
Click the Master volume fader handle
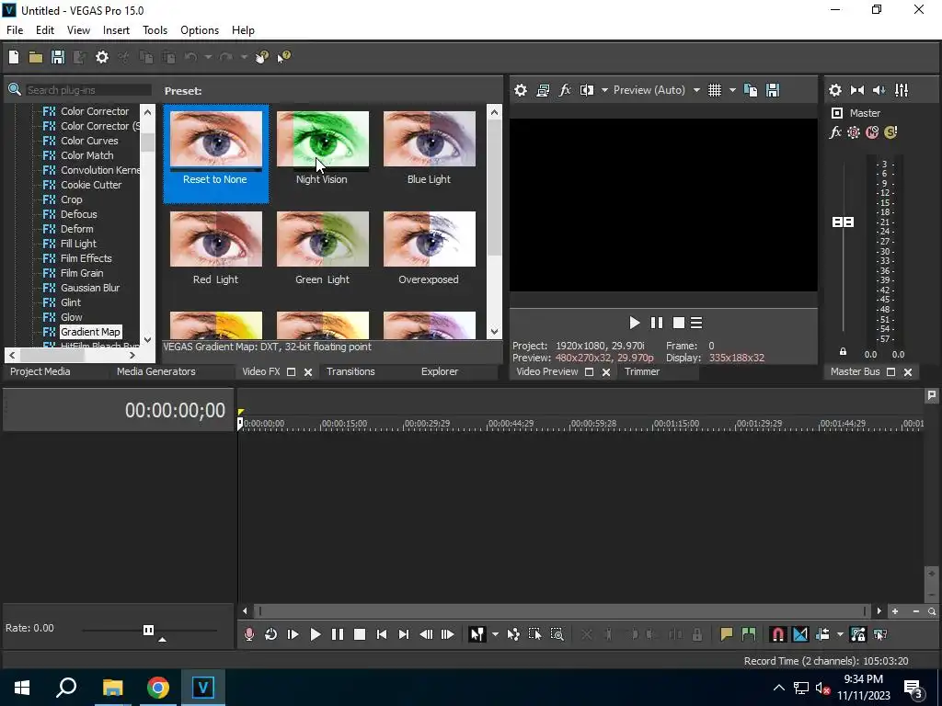click(843, 222)
